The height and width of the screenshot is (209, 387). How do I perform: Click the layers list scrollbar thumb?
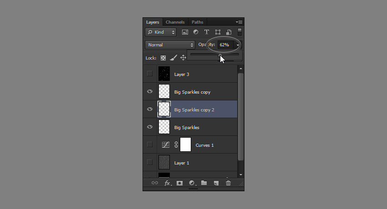point(241,117)
